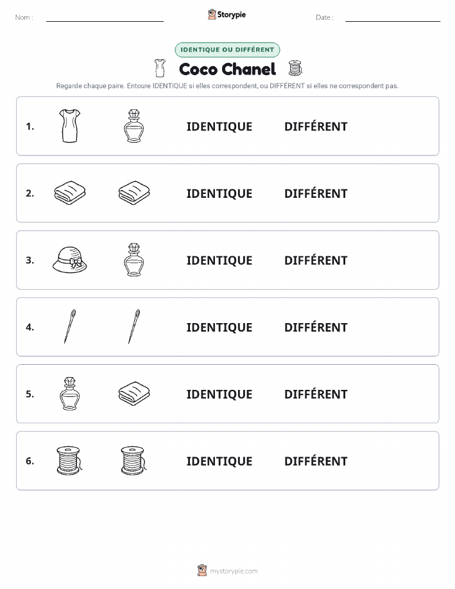Click the folded fabric icon in row 5

[134, 394]
